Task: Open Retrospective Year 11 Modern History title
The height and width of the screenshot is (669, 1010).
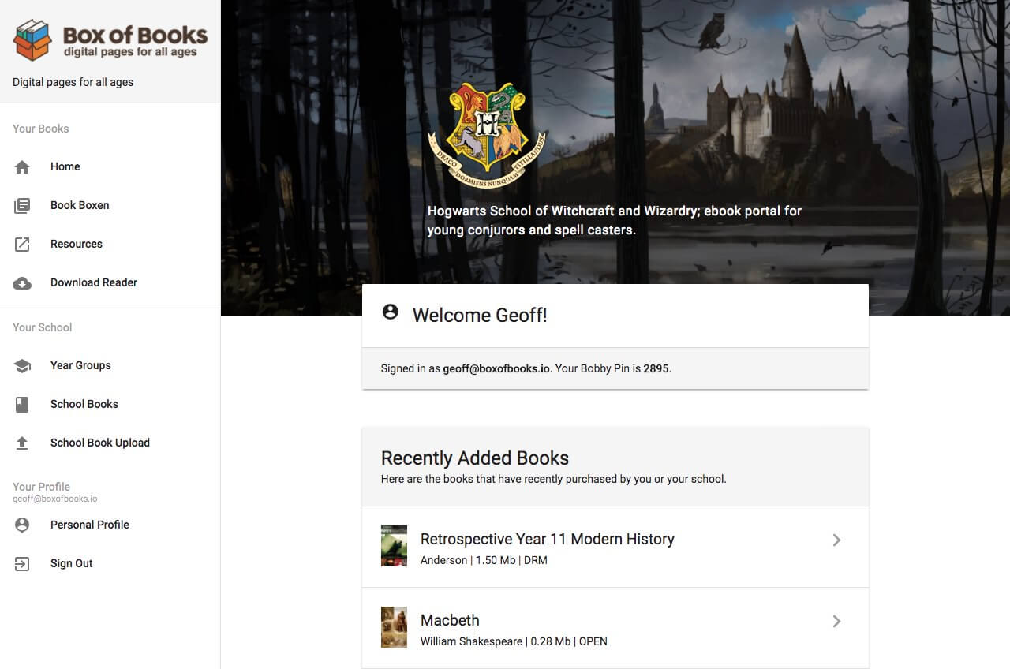Action: (x=547, y=539)
